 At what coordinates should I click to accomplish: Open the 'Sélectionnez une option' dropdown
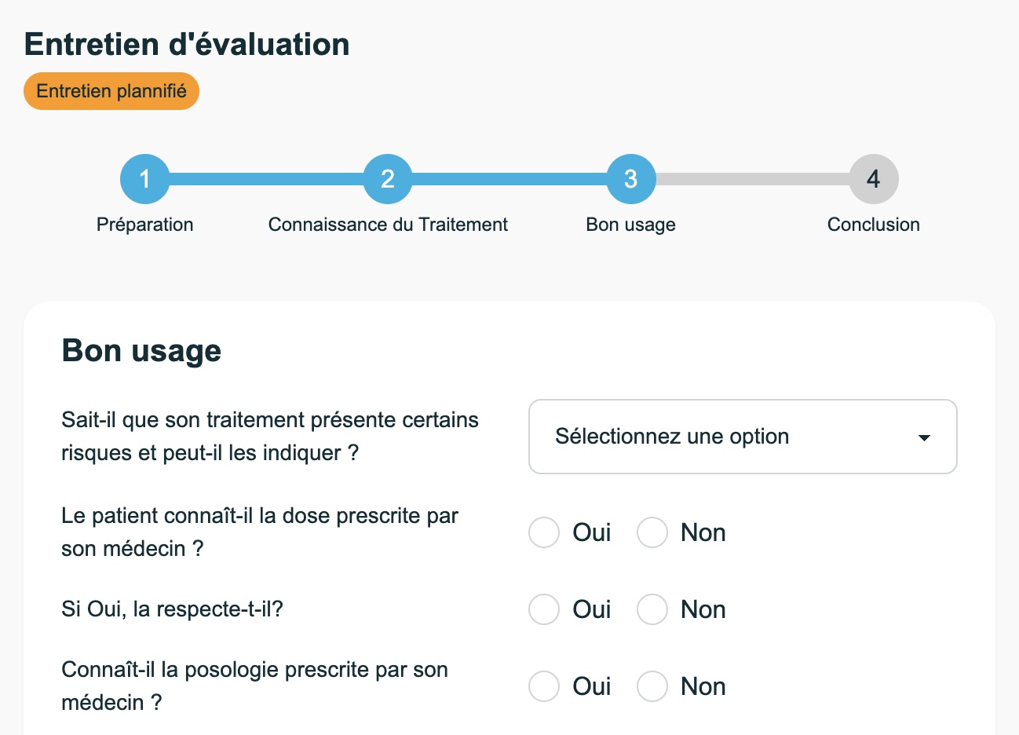click(743, 437)
